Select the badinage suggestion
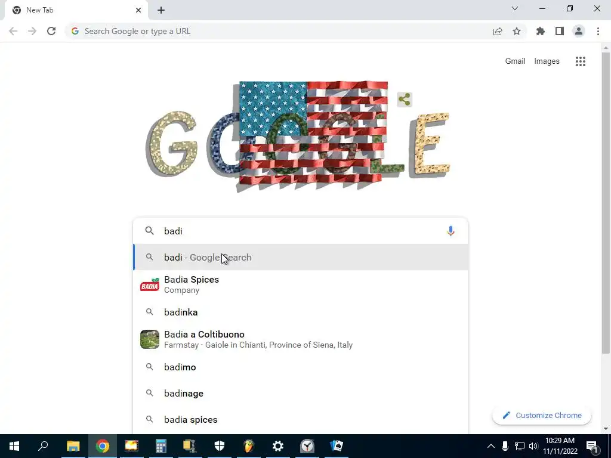 click(300, 394)
